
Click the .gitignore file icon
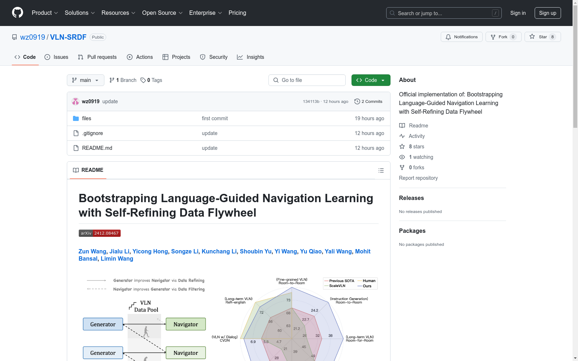tap(76, 133)
